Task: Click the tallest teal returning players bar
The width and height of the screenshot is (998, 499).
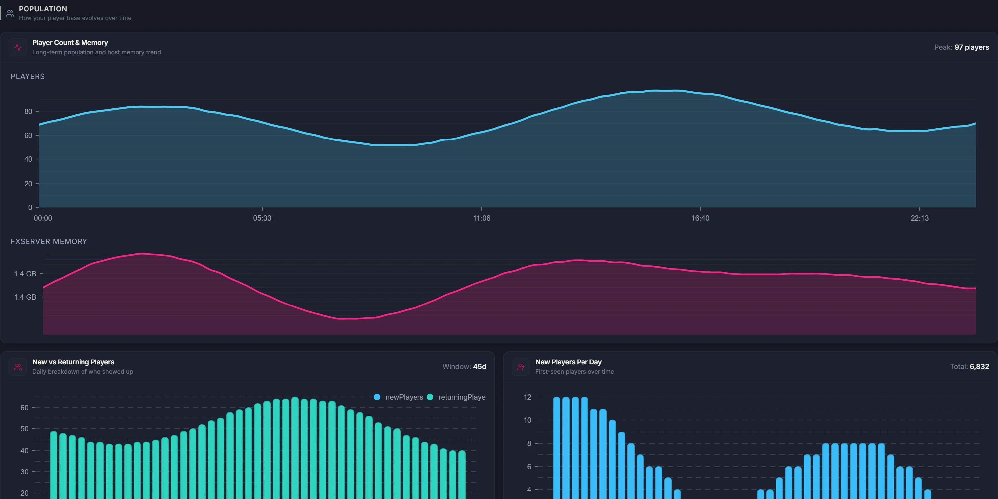Action: pos(295,448)
